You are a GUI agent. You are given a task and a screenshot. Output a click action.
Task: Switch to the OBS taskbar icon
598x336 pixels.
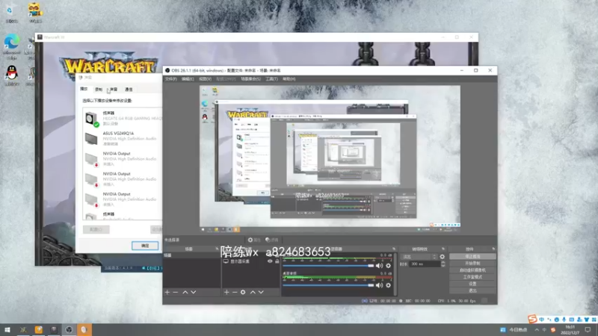(69, 329)
